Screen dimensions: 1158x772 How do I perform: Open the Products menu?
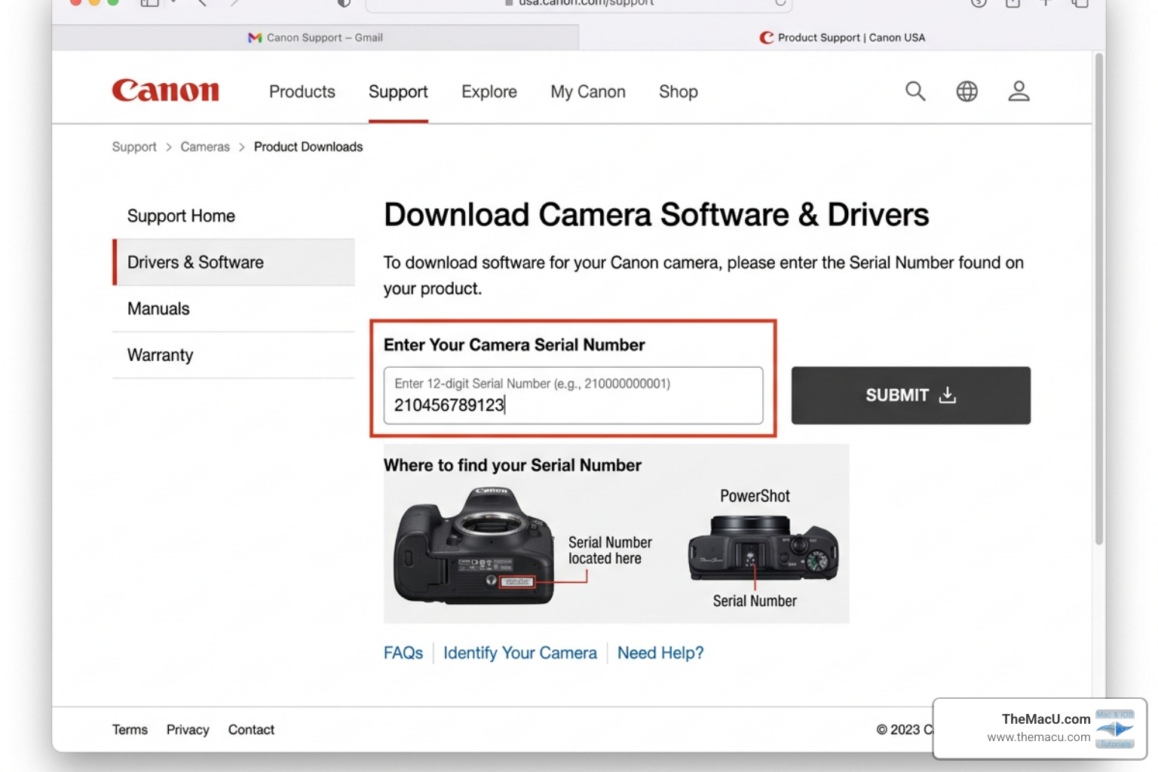(x=302, y=91)
